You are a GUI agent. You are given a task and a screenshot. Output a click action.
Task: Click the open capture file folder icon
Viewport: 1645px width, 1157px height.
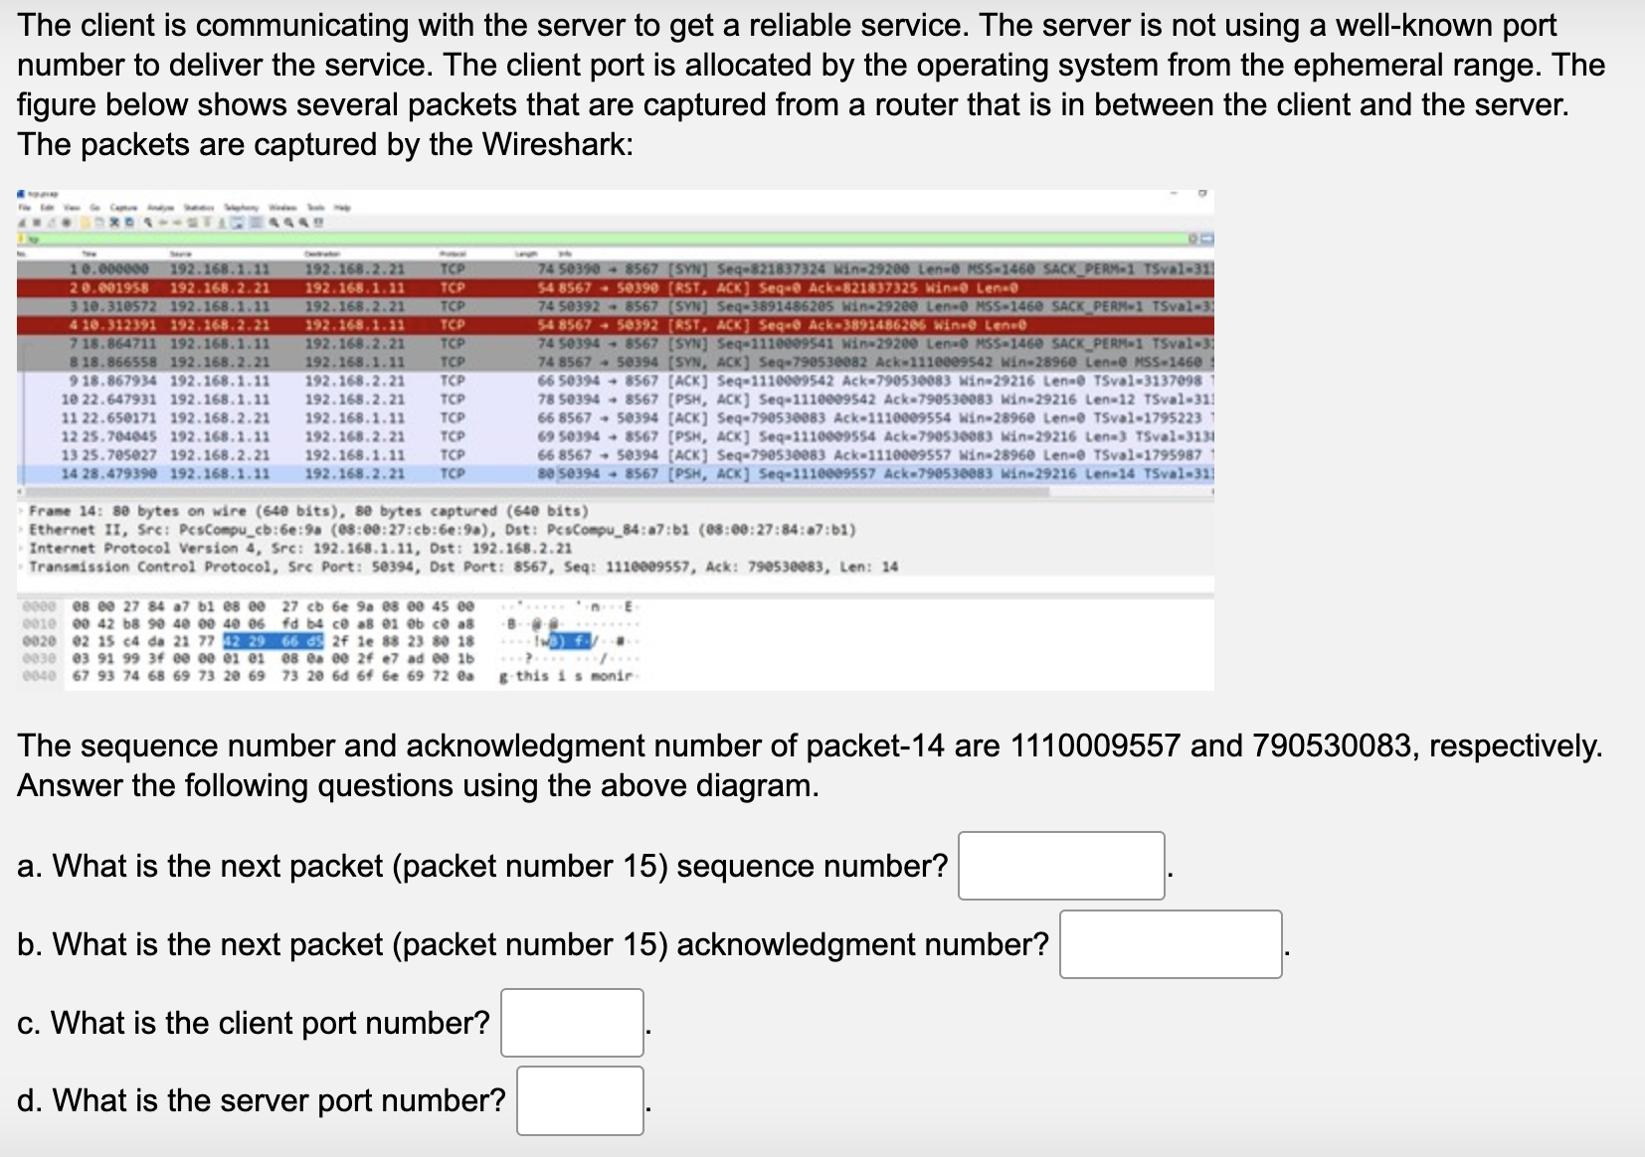pos(86,223)
